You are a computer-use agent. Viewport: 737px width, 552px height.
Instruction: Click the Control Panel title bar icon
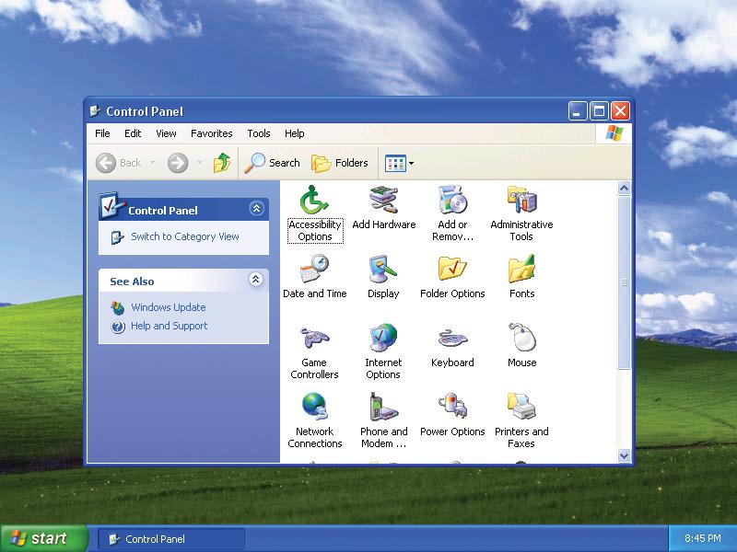96,111
